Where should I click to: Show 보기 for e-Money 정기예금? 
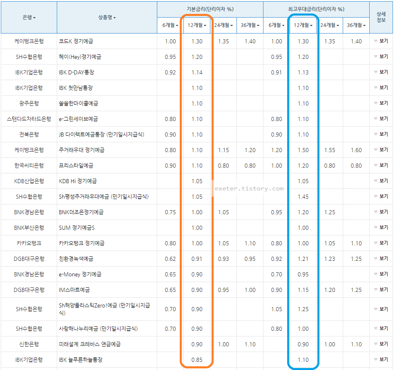381,274
